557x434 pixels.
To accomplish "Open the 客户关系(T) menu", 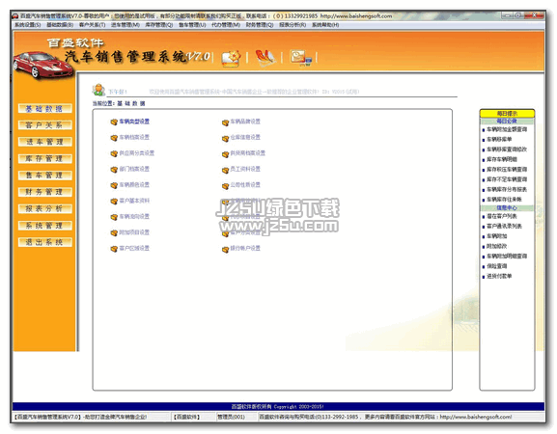I will point(92,25).
